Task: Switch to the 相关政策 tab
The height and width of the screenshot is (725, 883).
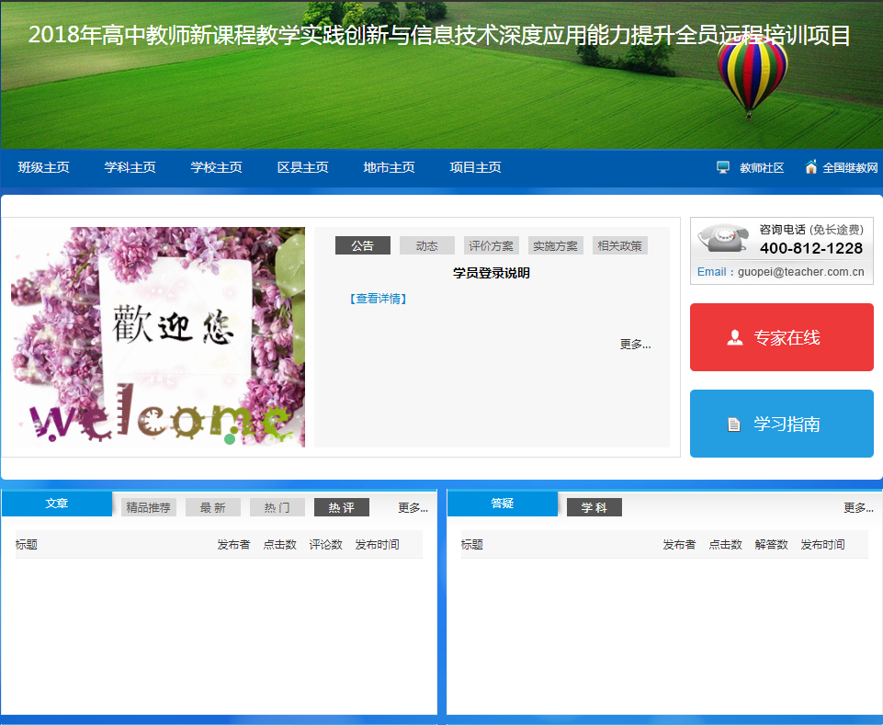Action: point(619,245)
